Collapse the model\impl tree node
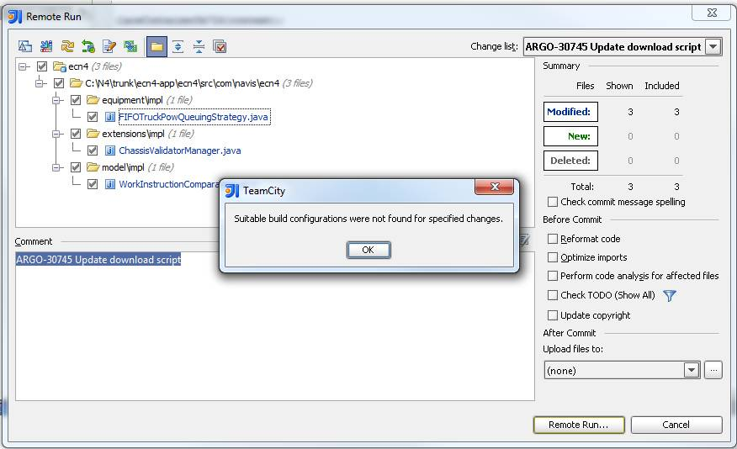Viewport: 737px width, 449px height. tap(57, 167)
